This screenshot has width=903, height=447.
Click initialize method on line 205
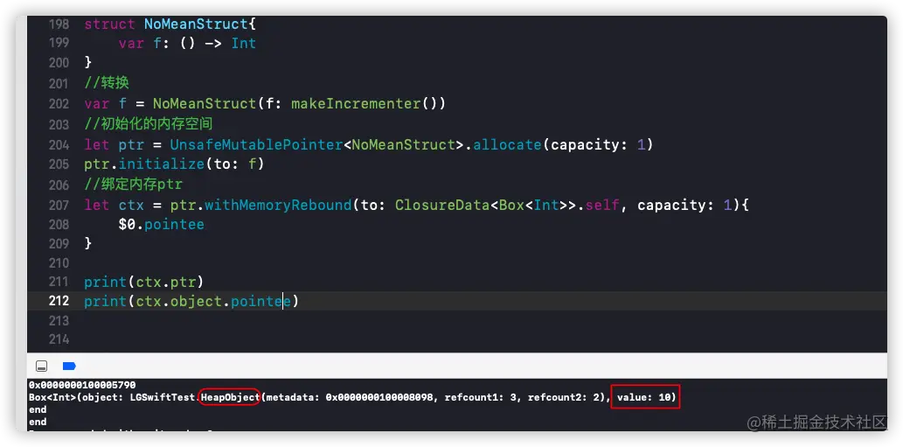[x=161, y=164]
